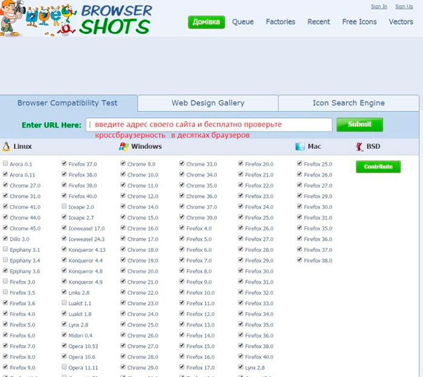Click the Chrome 20.0 label
Image resolution: width=423 pixels, height=377 pixels.
point(143,272)
